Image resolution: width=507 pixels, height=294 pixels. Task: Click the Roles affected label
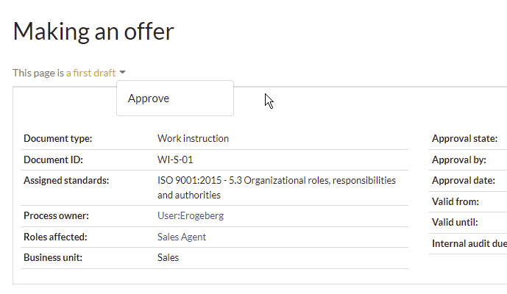click(x=55, y=237)
